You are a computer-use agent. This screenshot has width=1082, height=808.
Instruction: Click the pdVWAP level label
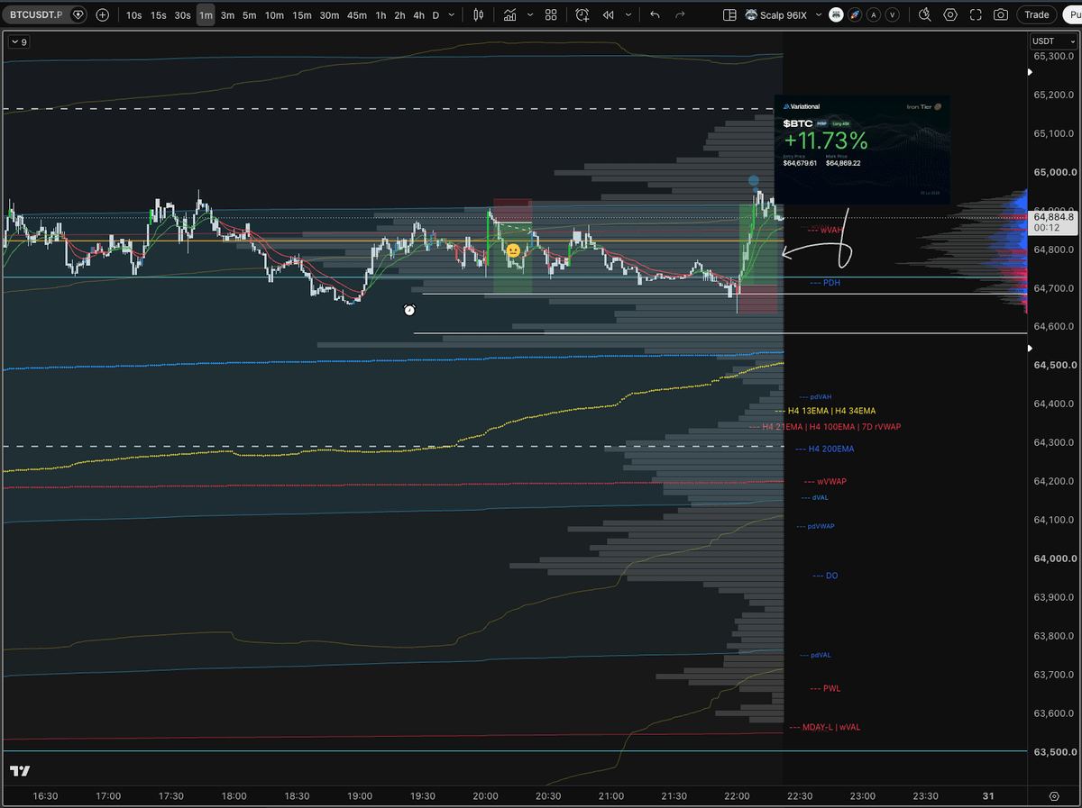click(x=816, y=526)
